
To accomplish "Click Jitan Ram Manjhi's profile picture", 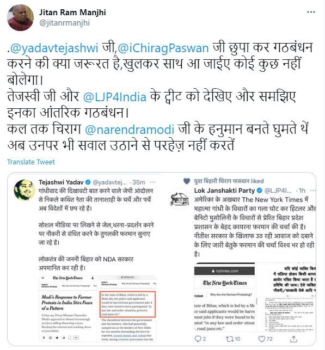I will point(20,17).
